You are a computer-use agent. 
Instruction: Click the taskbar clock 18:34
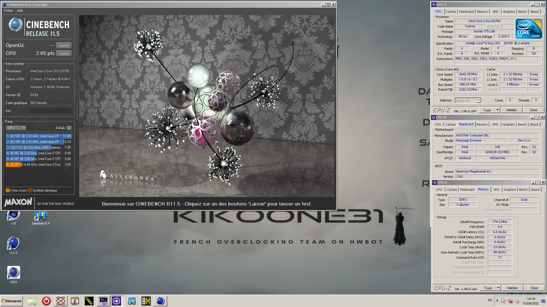click(x=531, y=299)
